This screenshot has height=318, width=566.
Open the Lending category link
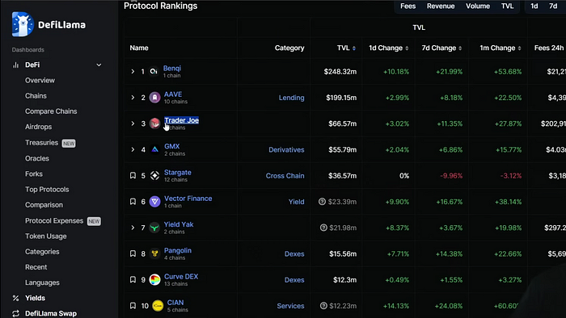[291, 98]
